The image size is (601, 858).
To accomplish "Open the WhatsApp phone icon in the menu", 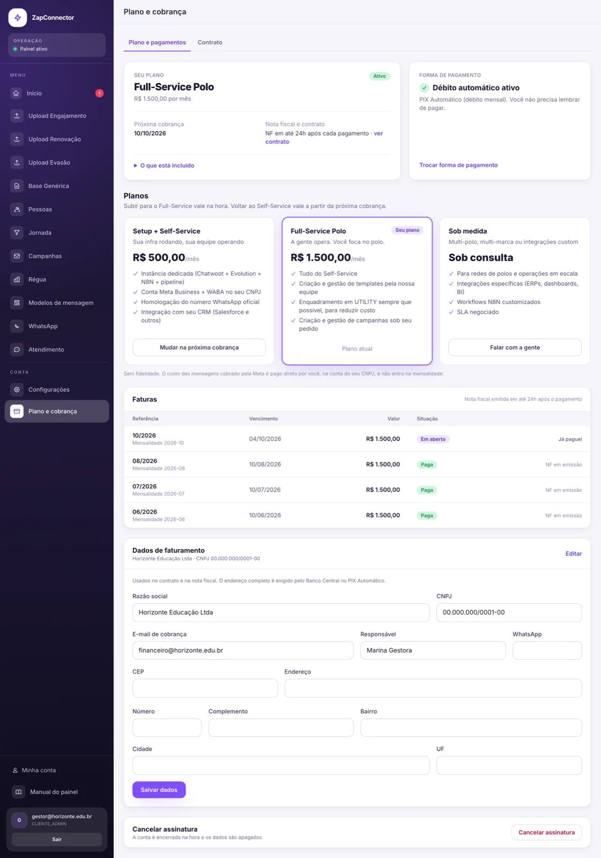I will pos(17,326).
